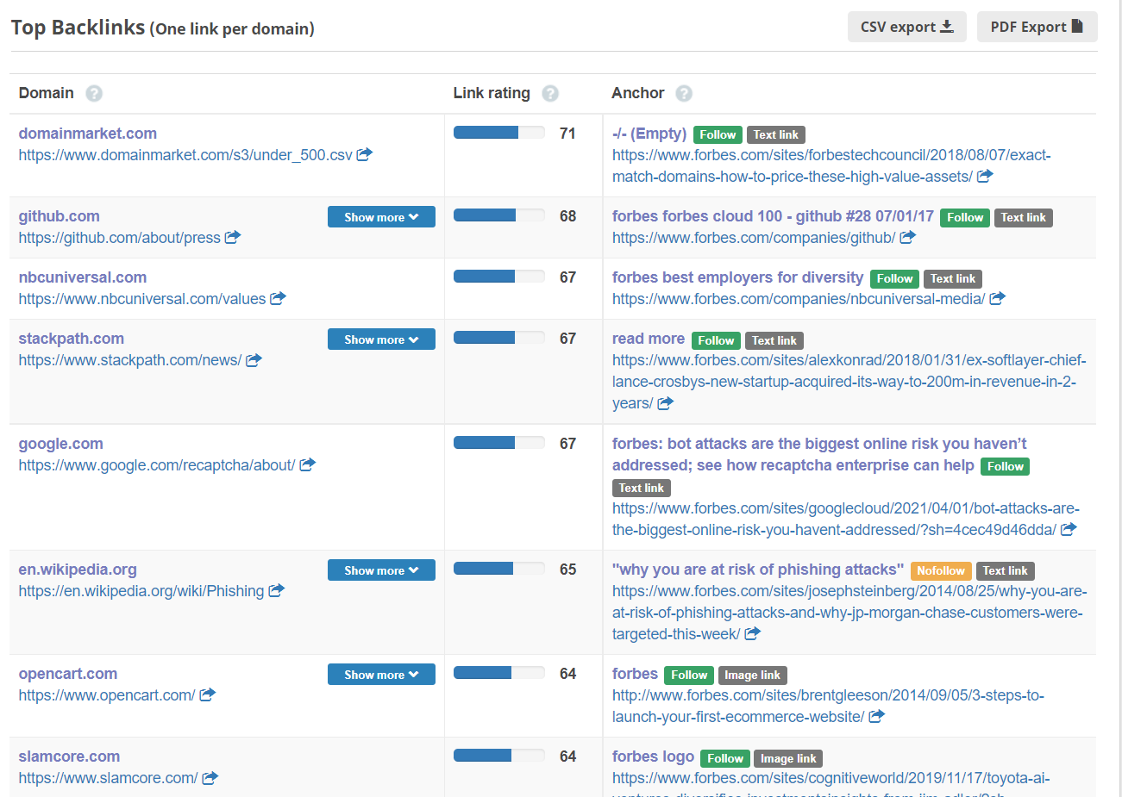The image size is (1122, 797).
Task: Open the github.com domain link
Action: 60,216
